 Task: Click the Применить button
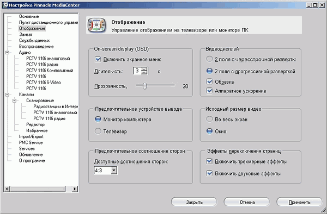click(299, 202)
